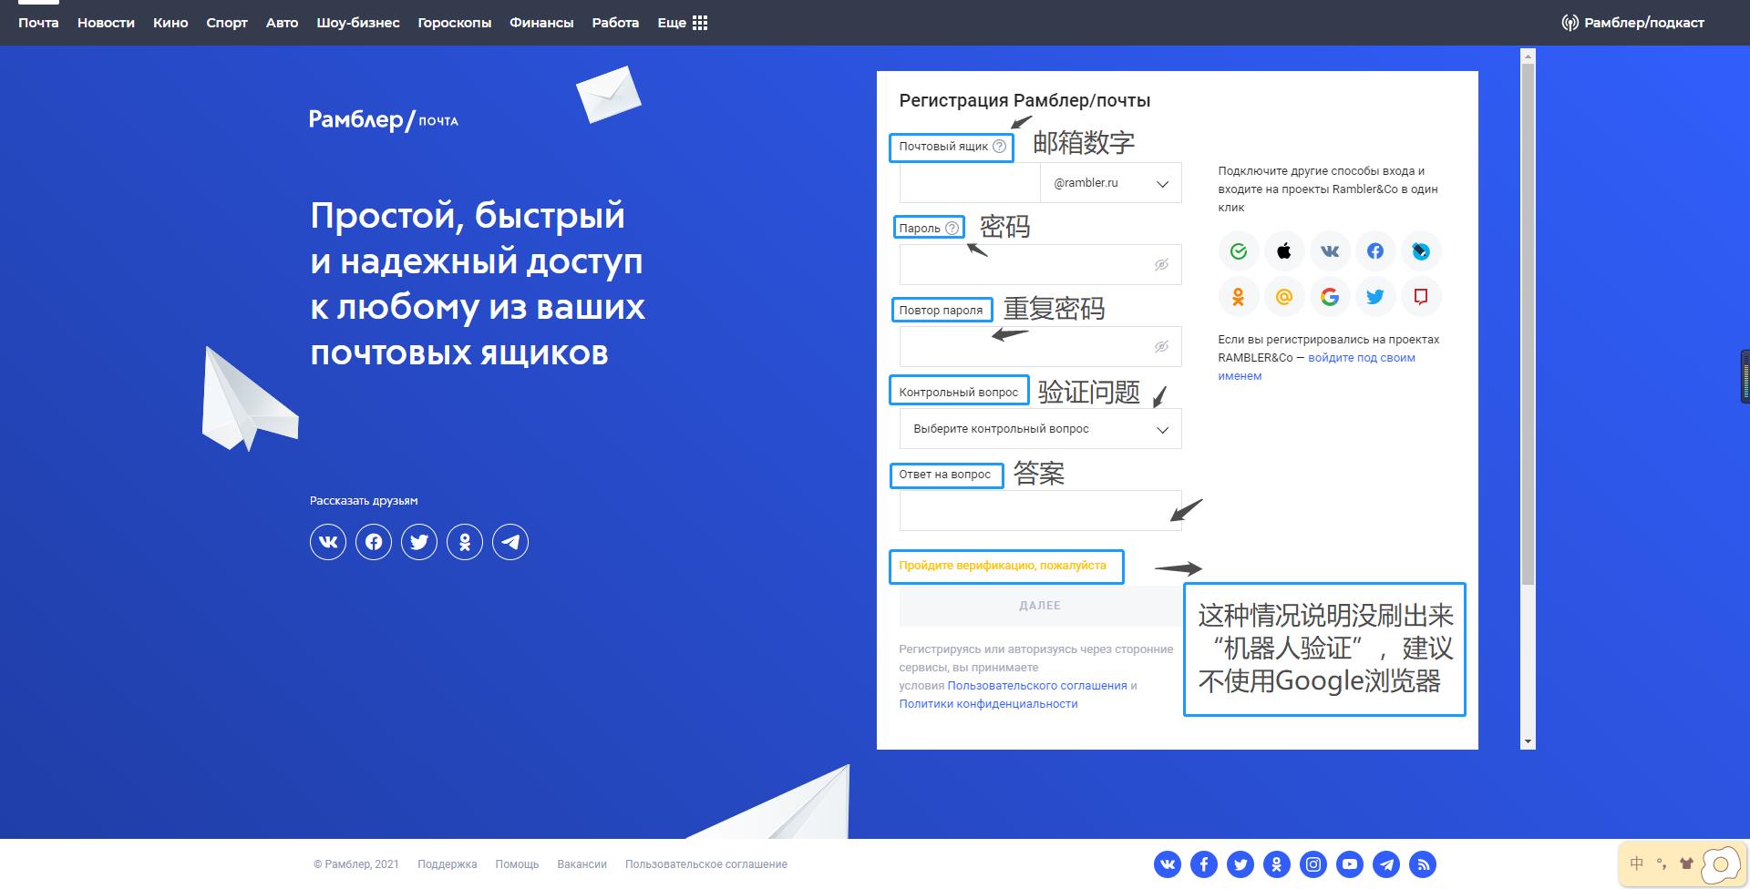Viewport: 1750px width, 889px height.
Task: Open the Политики конфиденциальности link
Action: (988, 704)
